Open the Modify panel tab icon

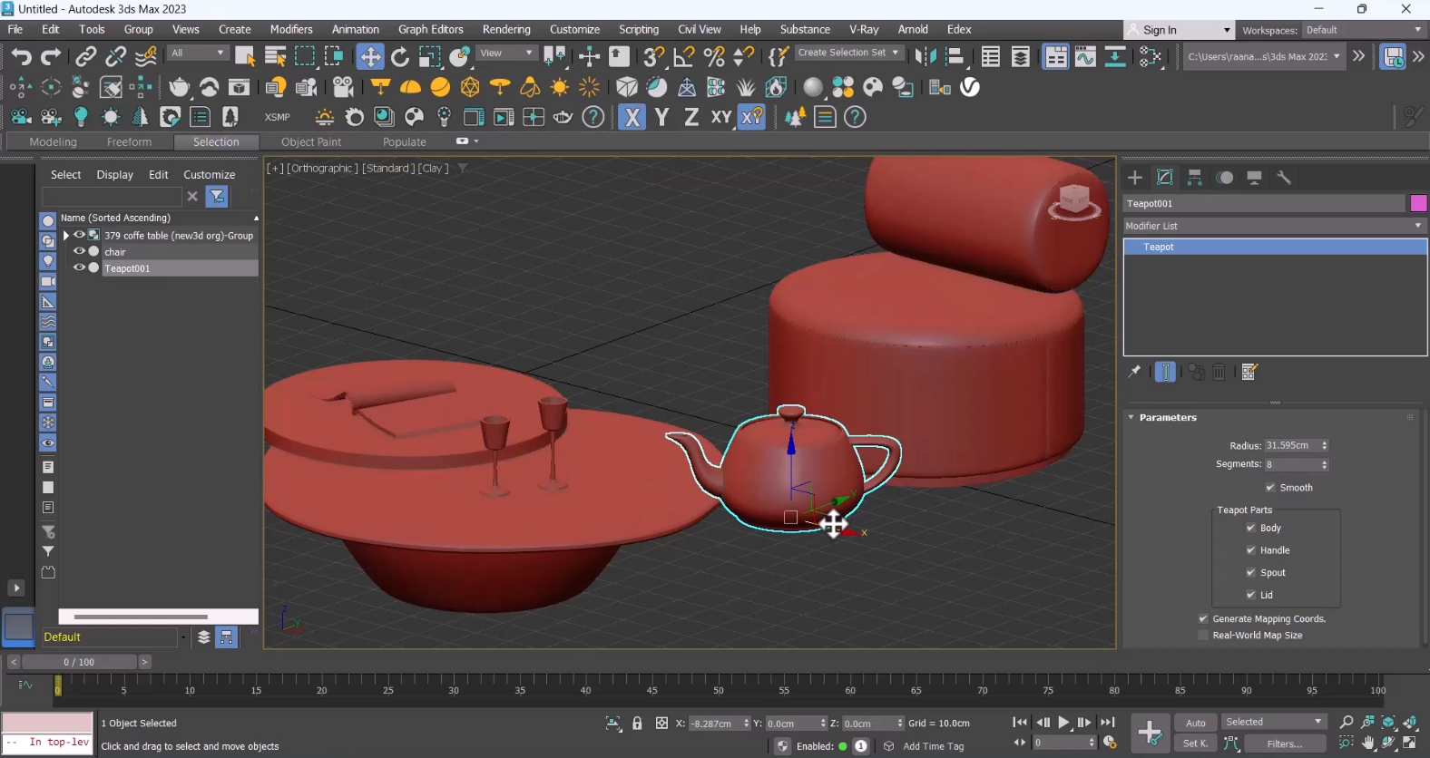click(1165, 178)
